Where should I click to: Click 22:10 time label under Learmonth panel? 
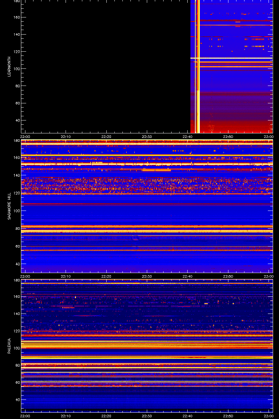point(66,137)
